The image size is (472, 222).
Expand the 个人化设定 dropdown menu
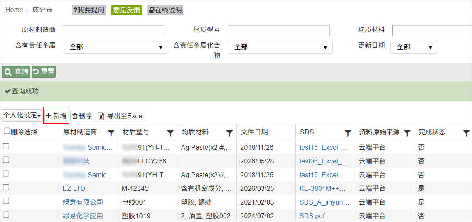tap(22, 115)
